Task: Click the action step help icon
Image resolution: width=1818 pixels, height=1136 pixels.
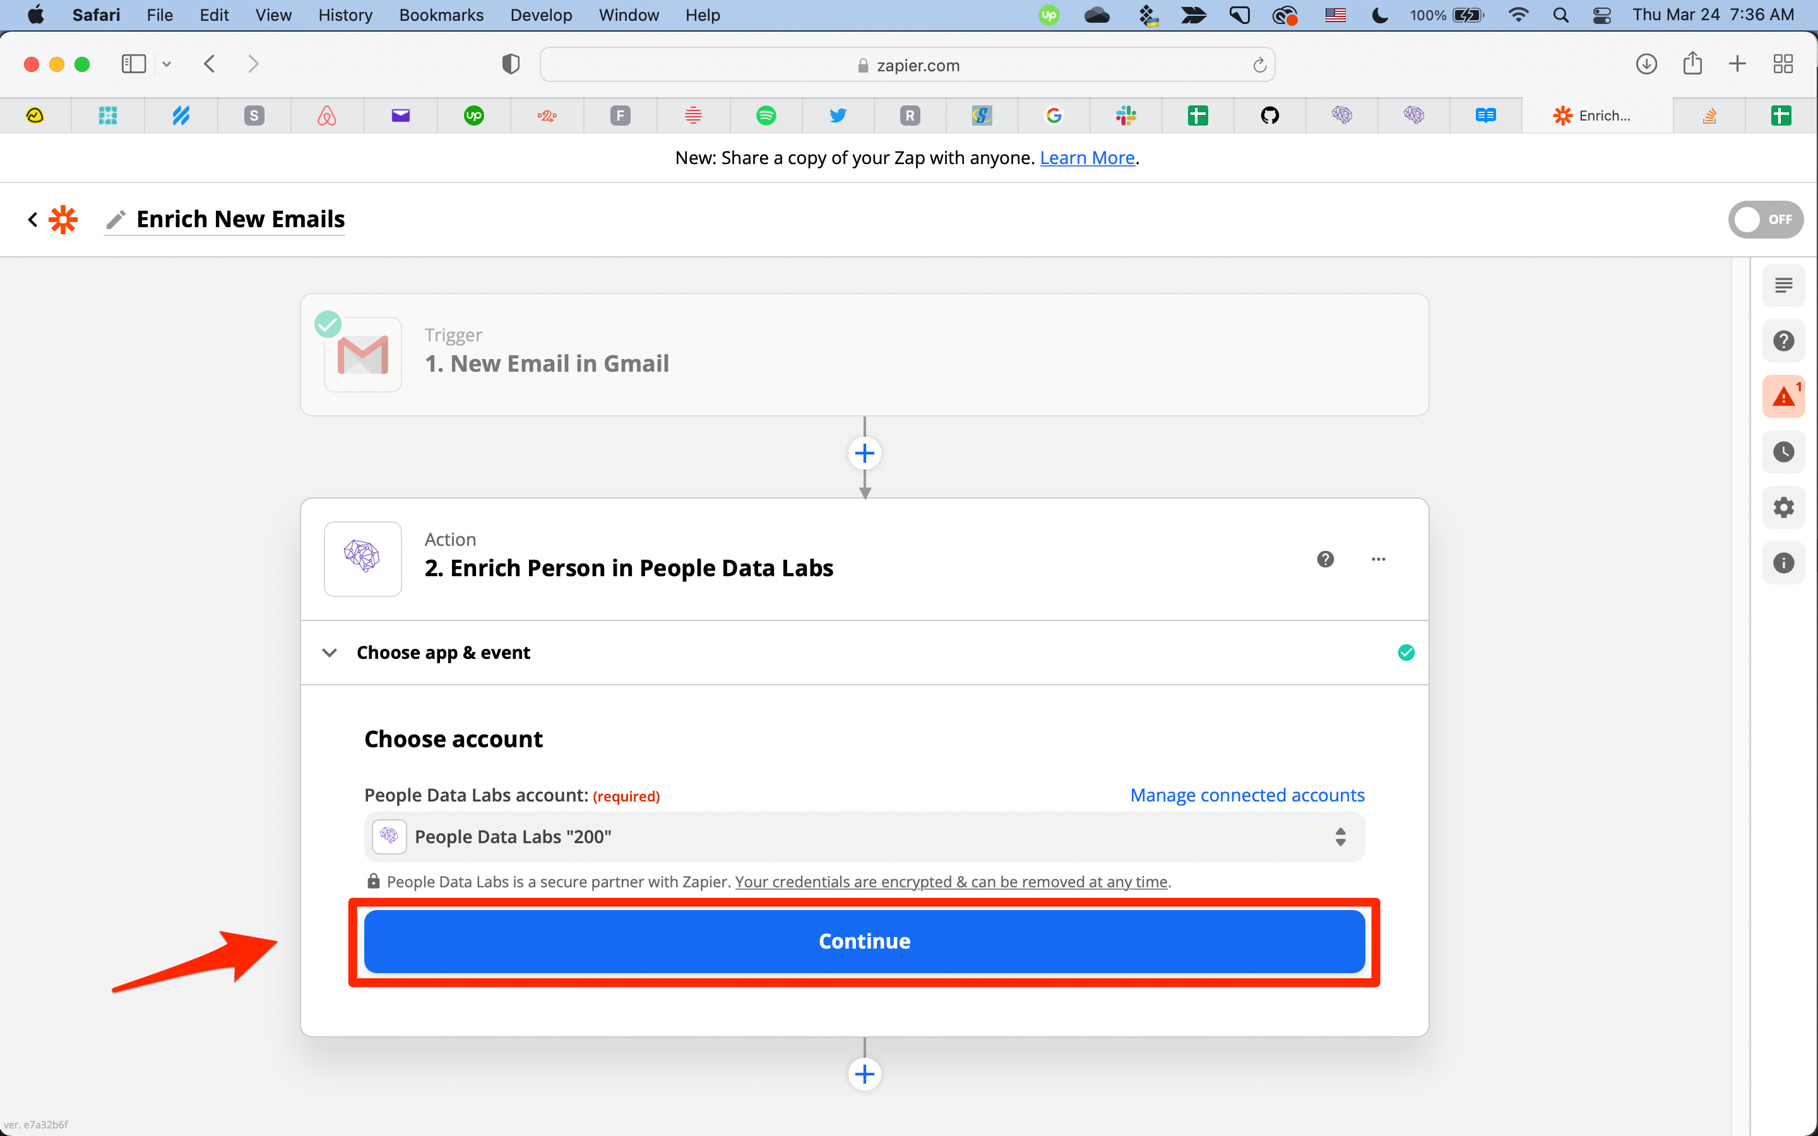Action: (x=1325, y=559)
